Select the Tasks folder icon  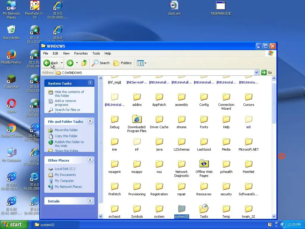pos(204,209)
